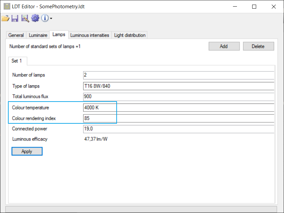
Task: Select the Lamps tab
Action: pos(59,34)
